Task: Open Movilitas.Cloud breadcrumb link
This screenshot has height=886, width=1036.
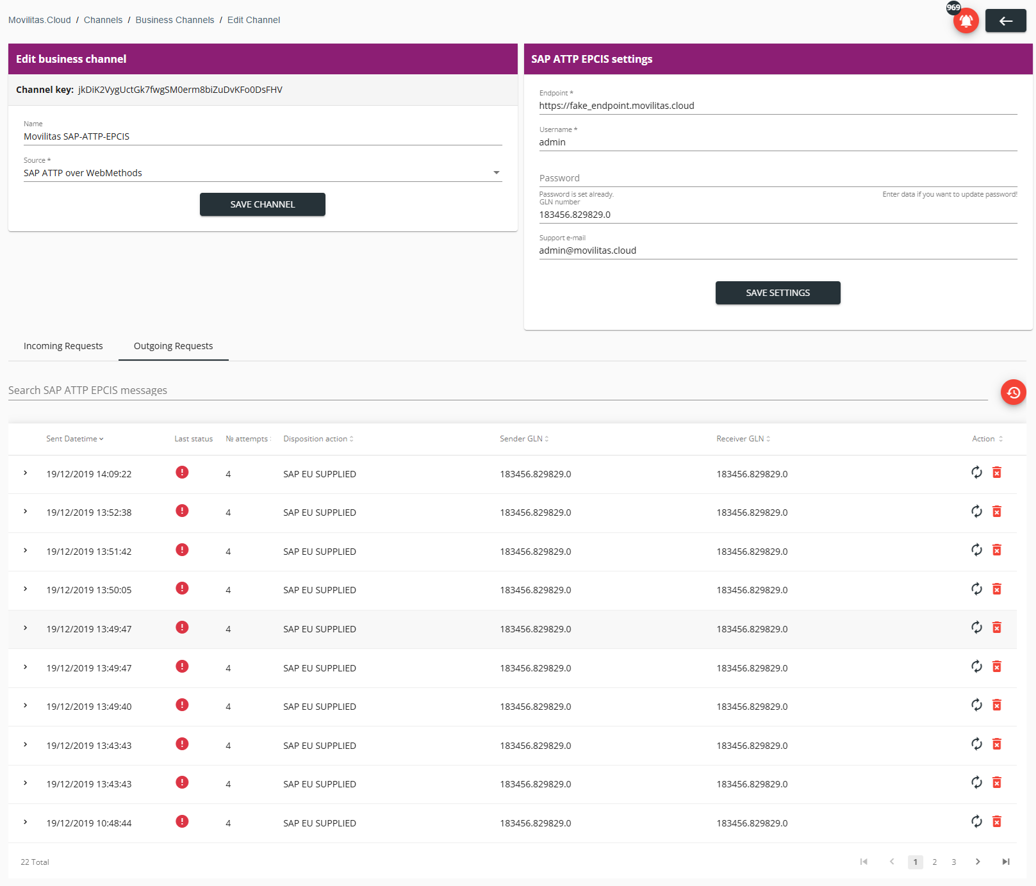Action: coord(40,20)
